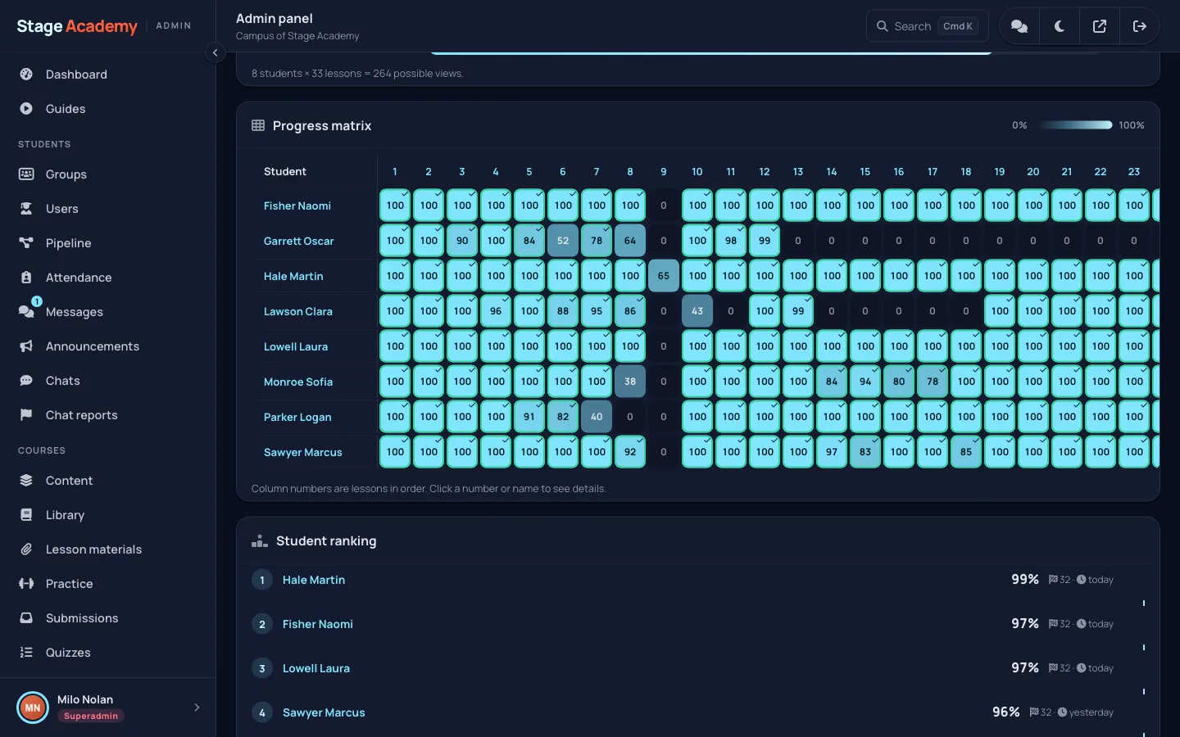Expand Milo Nolan user menu
Screen dimensions: 1180x737
pyautogui.click(x=197, y=708)
